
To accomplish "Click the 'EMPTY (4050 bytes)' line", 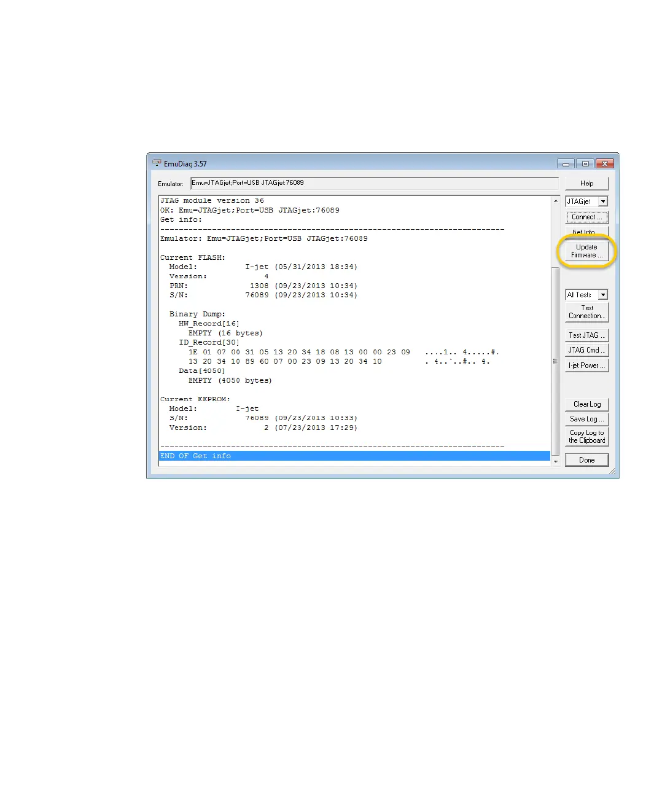I will pyautogui.click(x=230, y=381).
